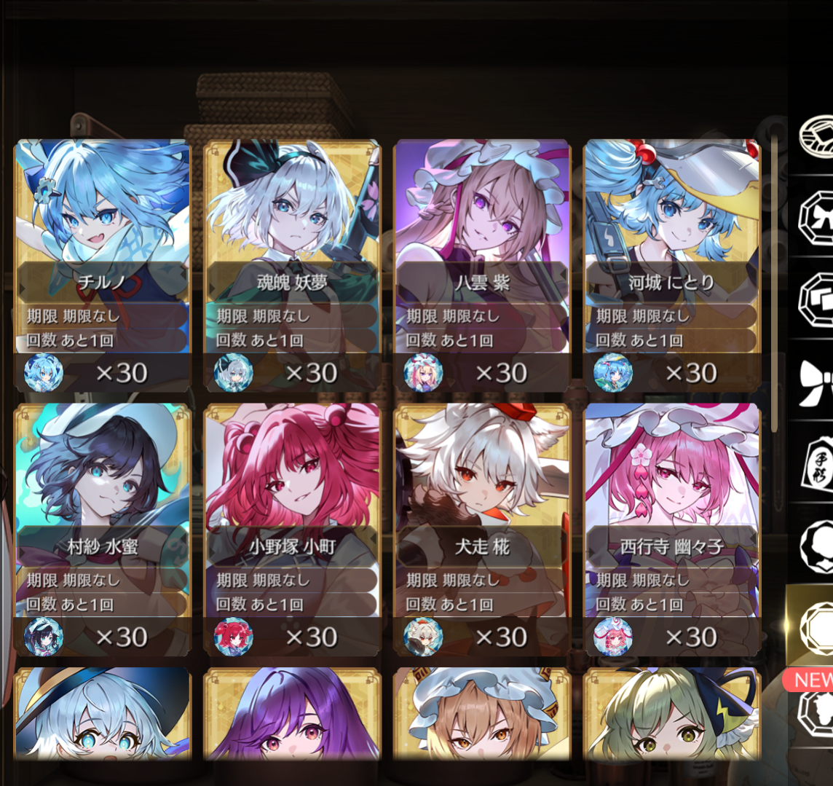Click にとり round token icon
The width and height of the screenshot is (833, 786).
click(613, 372)
